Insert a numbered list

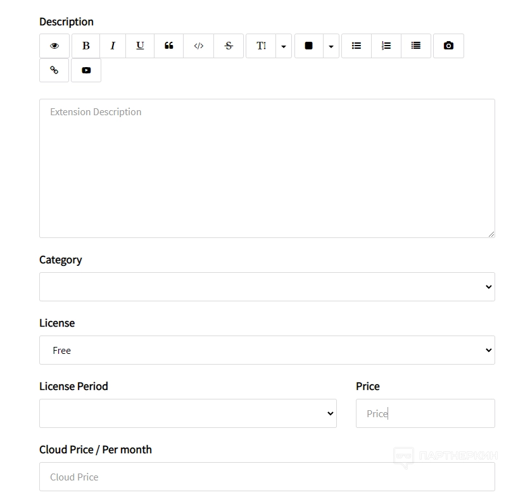pyautogui.click(x=386, y=46)
